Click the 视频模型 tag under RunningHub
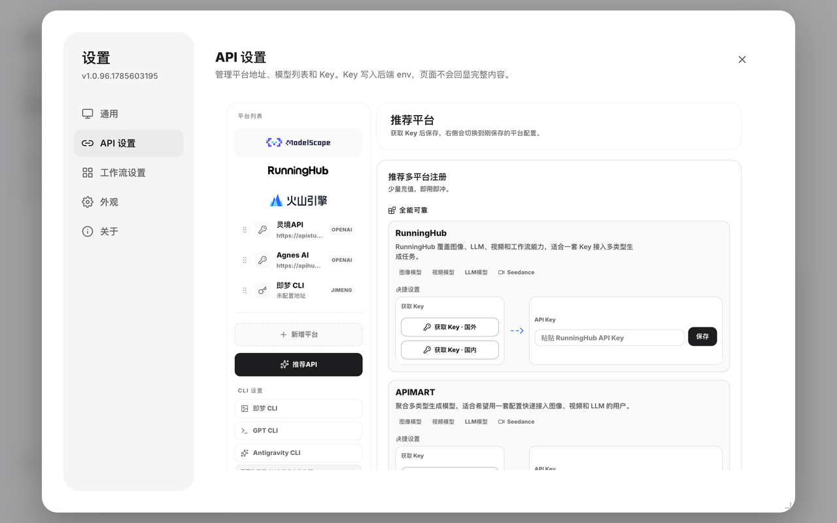837x523 pixels. tap(443, 273)
